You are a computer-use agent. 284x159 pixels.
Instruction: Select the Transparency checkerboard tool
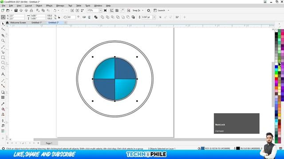coord(3,98)
